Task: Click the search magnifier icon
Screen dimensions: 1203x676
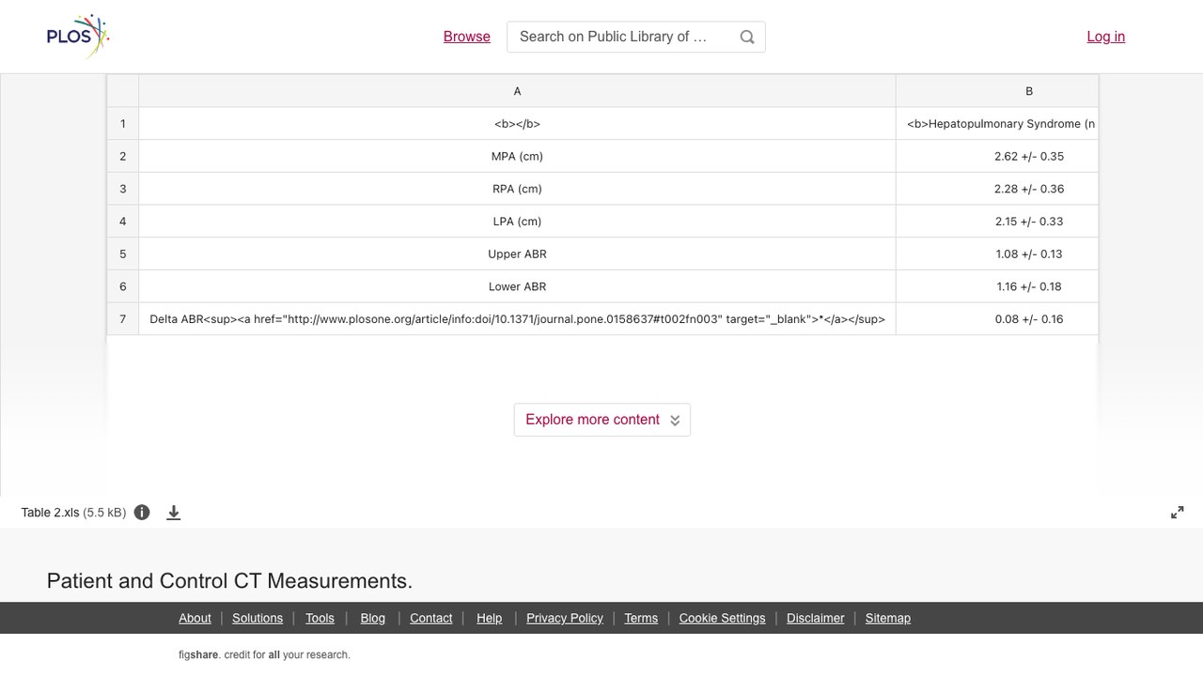Action: [x=747, y=37]
